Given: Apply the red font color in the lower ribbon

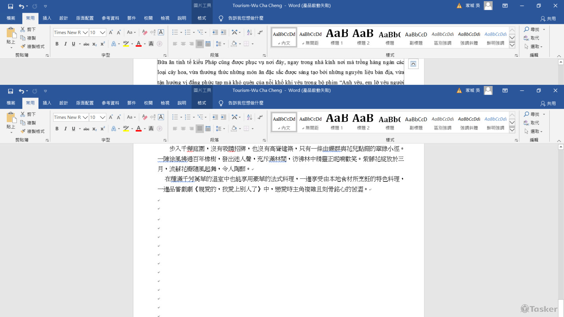Looking at the screenshot, I should [x=138, y=128].
